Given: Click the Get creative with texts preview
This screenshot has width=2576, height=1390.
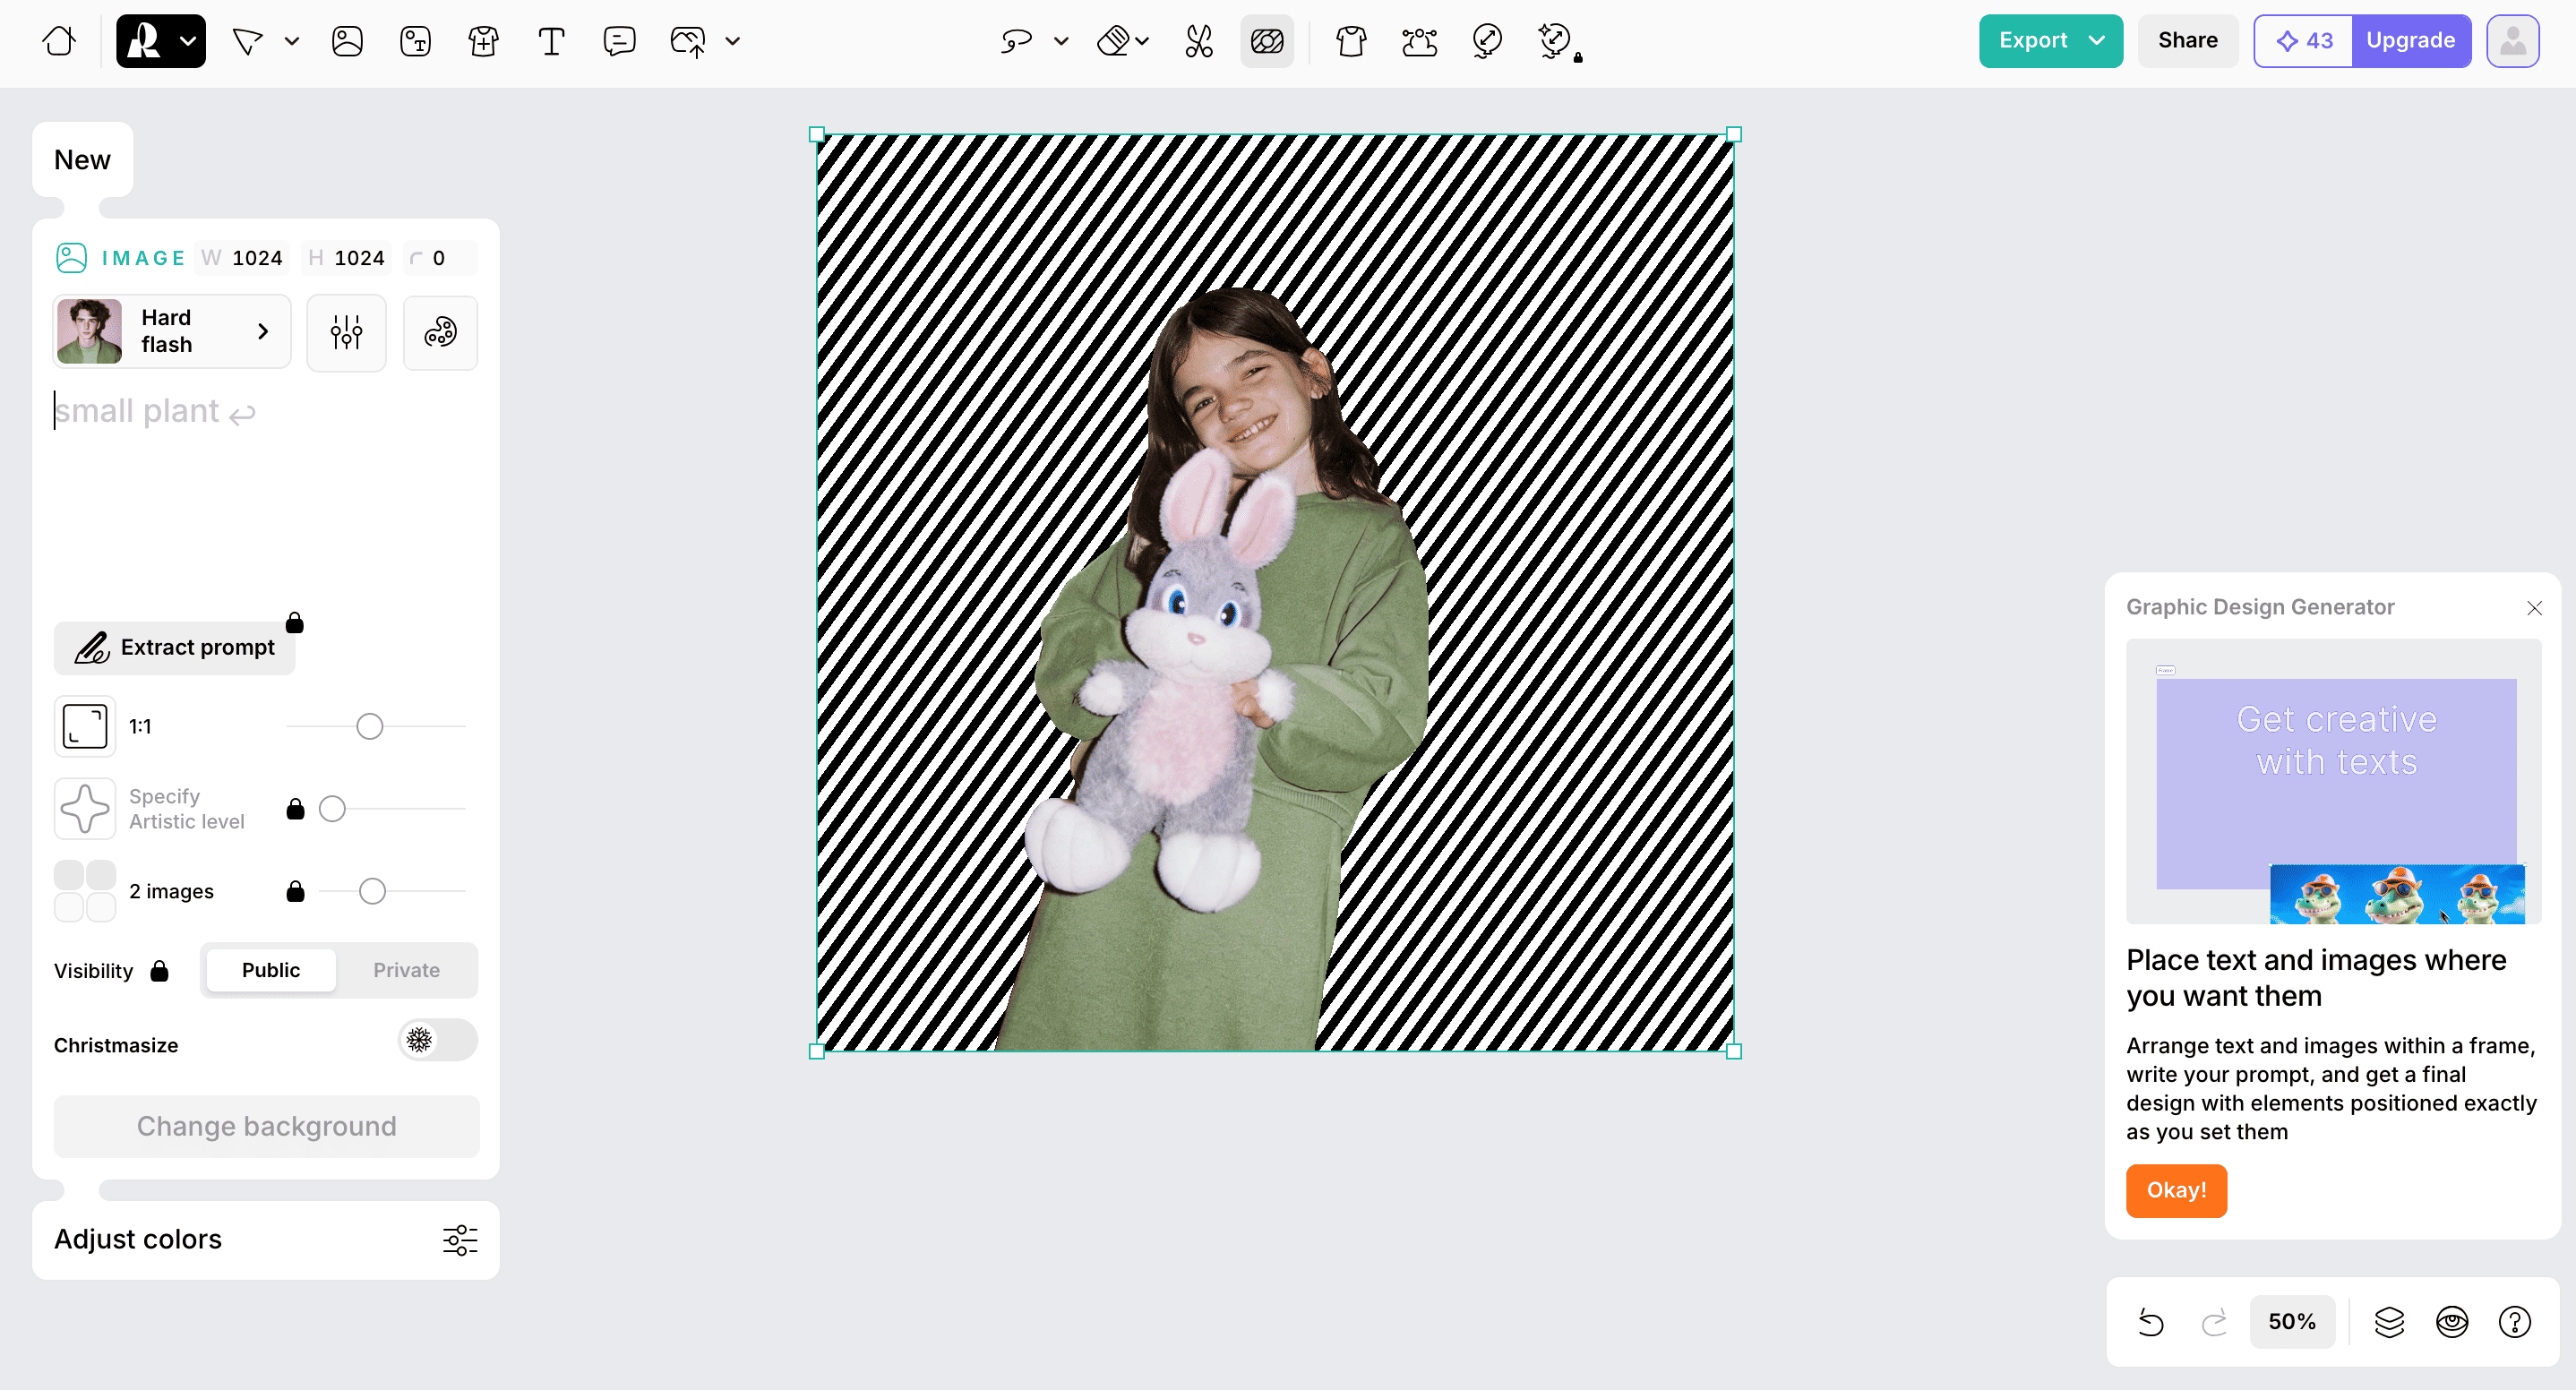Looking at the screenshot, I should (2333, 782).
